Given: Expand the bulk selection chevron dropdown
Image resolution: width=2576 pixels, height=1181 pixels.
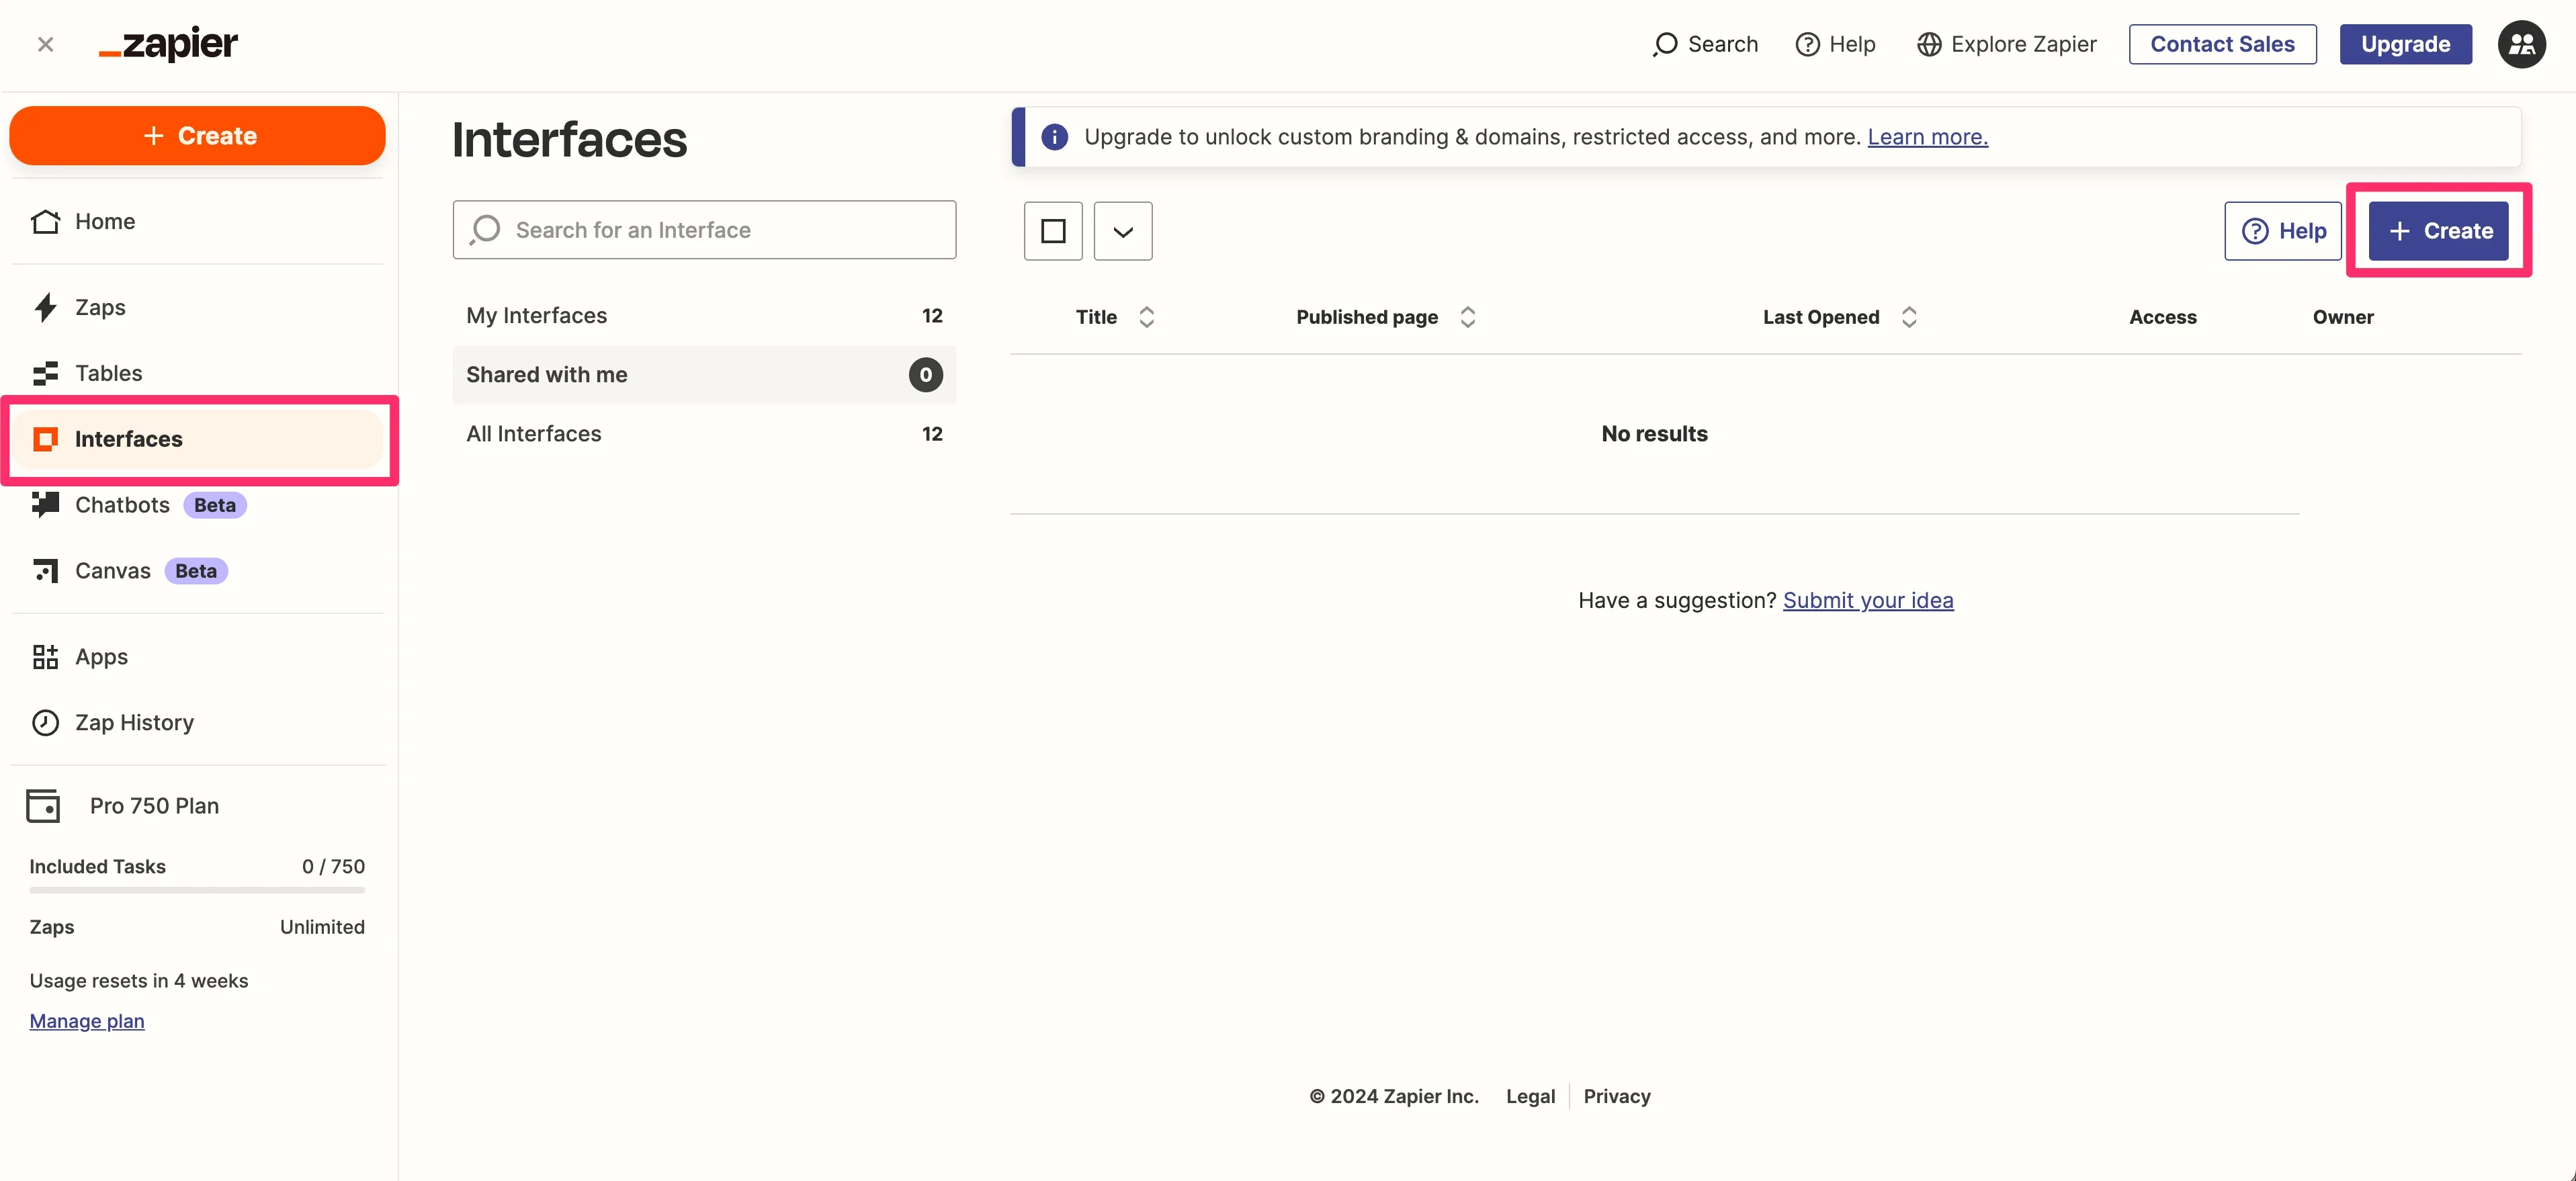Looking at the screenshot, I should coord(1122,231).
